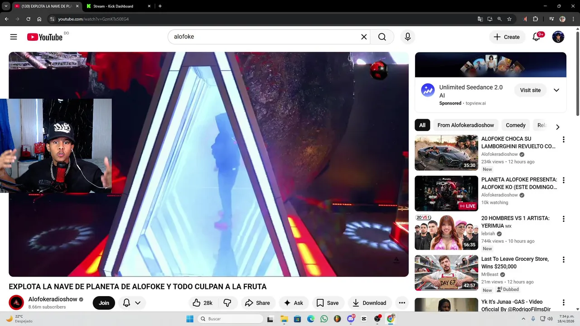Open options for Last To Leave Grocery Store
Image resolution: width=580 pixels, height=326 pixels.
pos(564,259)
